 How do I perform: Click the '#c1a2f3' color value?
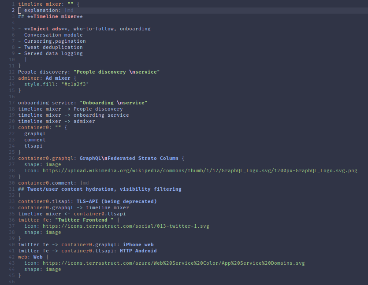[x=75, y=84]
